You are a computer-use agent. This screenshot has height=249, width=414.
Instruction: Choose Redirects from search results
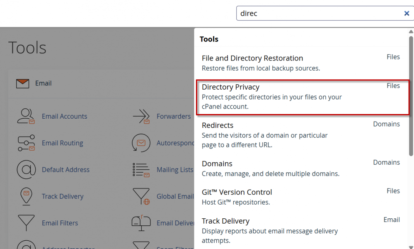pos(218,125)
